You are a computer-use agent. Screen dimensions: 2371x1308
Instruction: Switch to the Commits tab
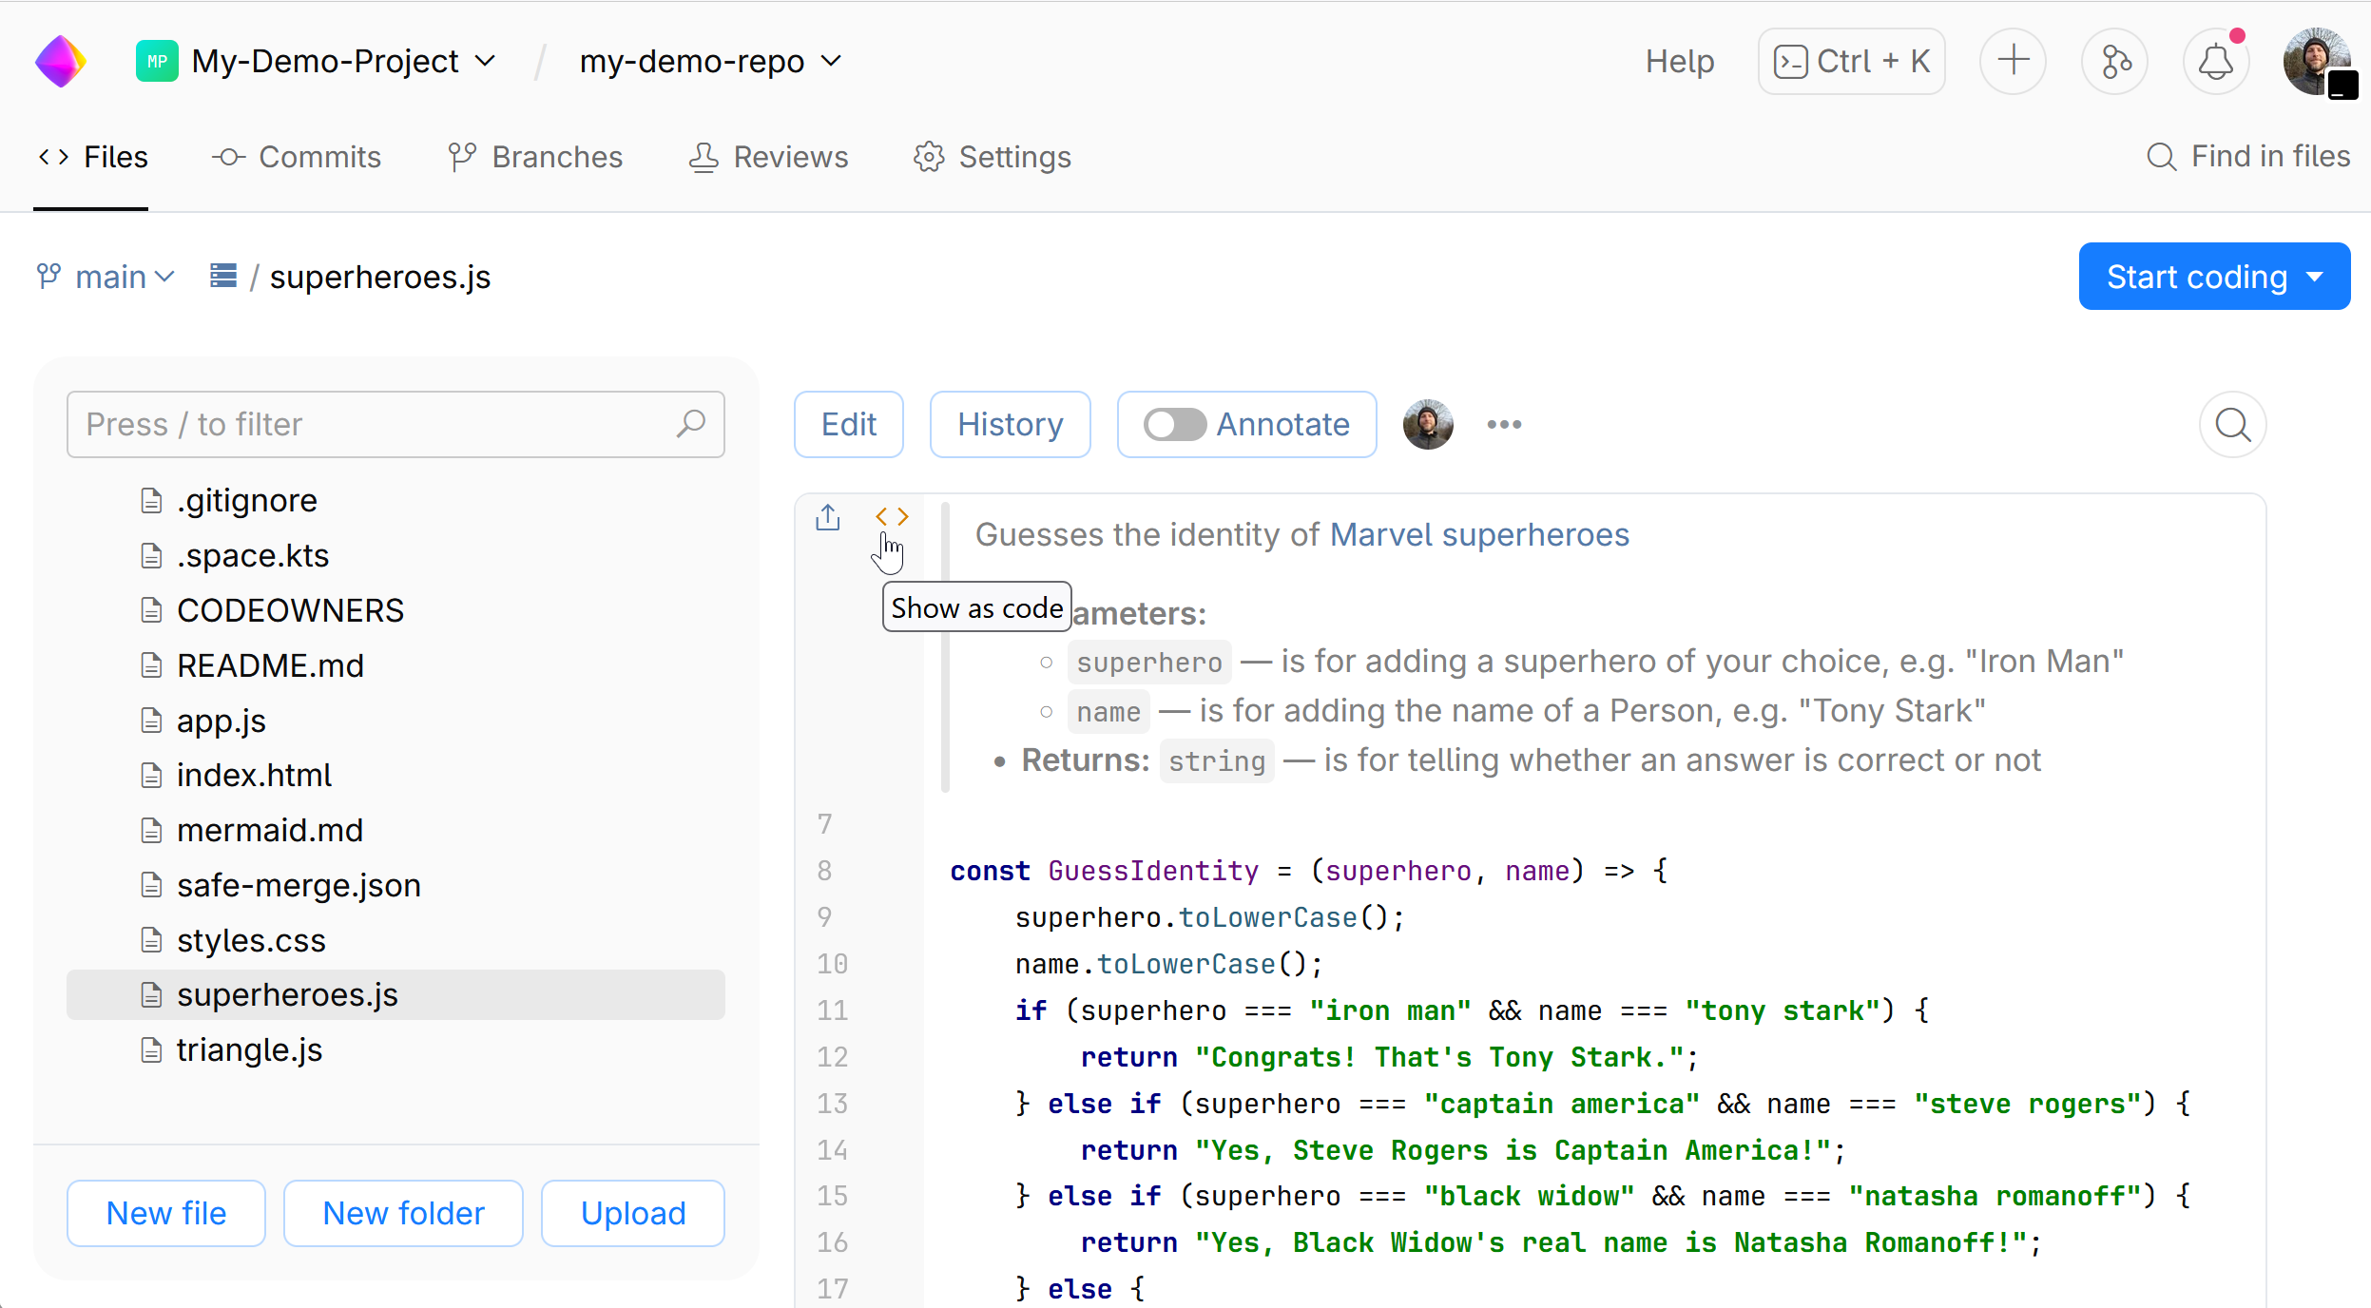[298, 156]
